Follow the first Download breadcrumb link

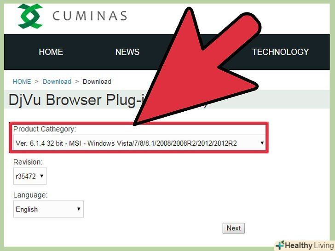[57, 81]
